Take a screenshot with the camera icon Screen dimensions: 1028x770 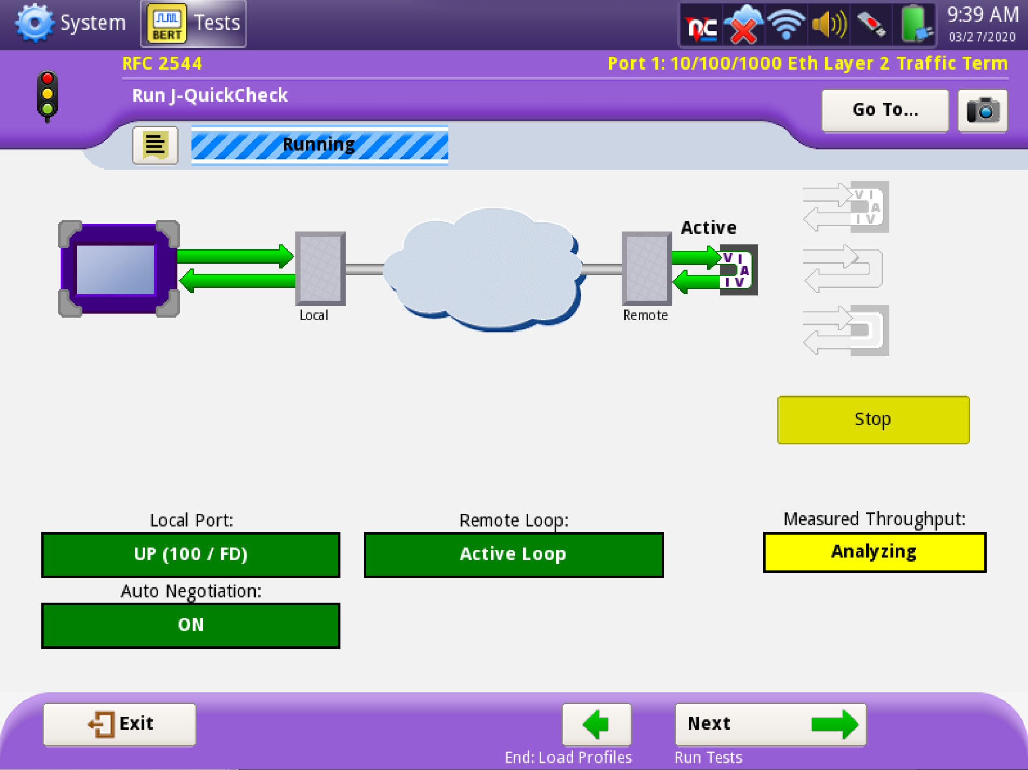click(982, 111)
